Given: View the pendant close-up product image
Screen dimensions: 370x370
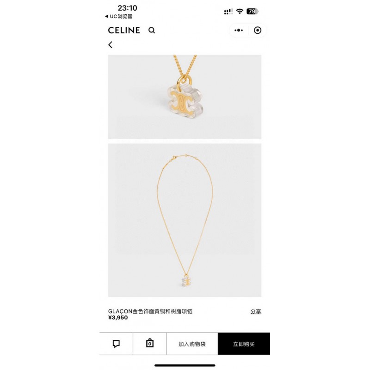Looking at the screenshot, I should point(185,97).
